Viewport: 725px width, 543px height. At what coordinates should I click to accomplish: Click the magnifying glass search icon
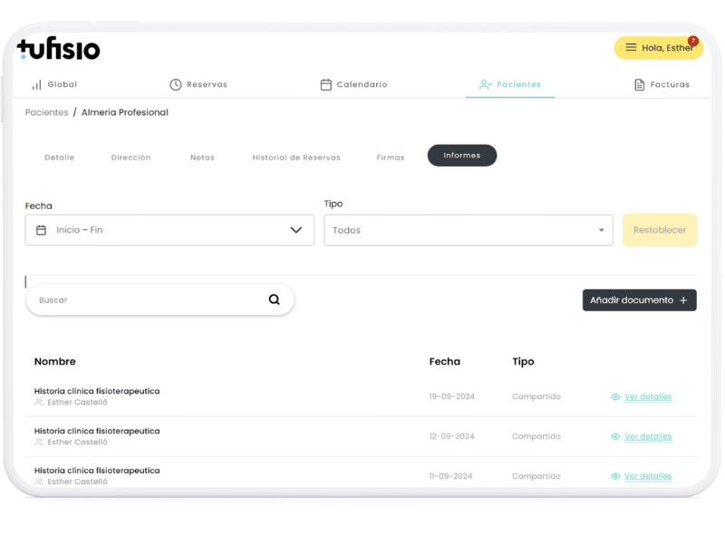pyautogui.click(x=275, y=300)
